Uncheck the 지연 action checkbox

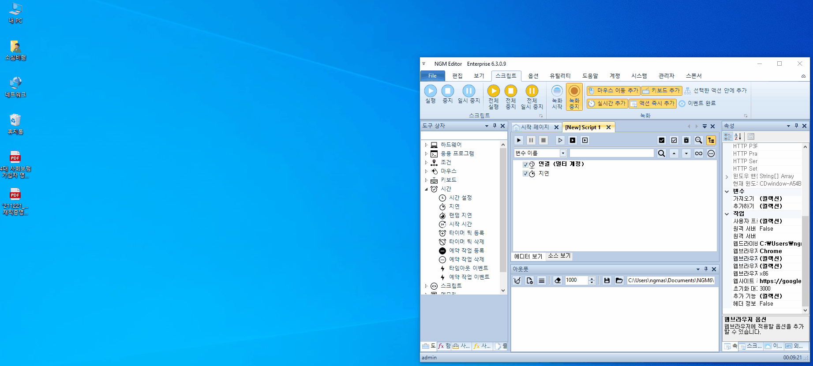point(525,174)
